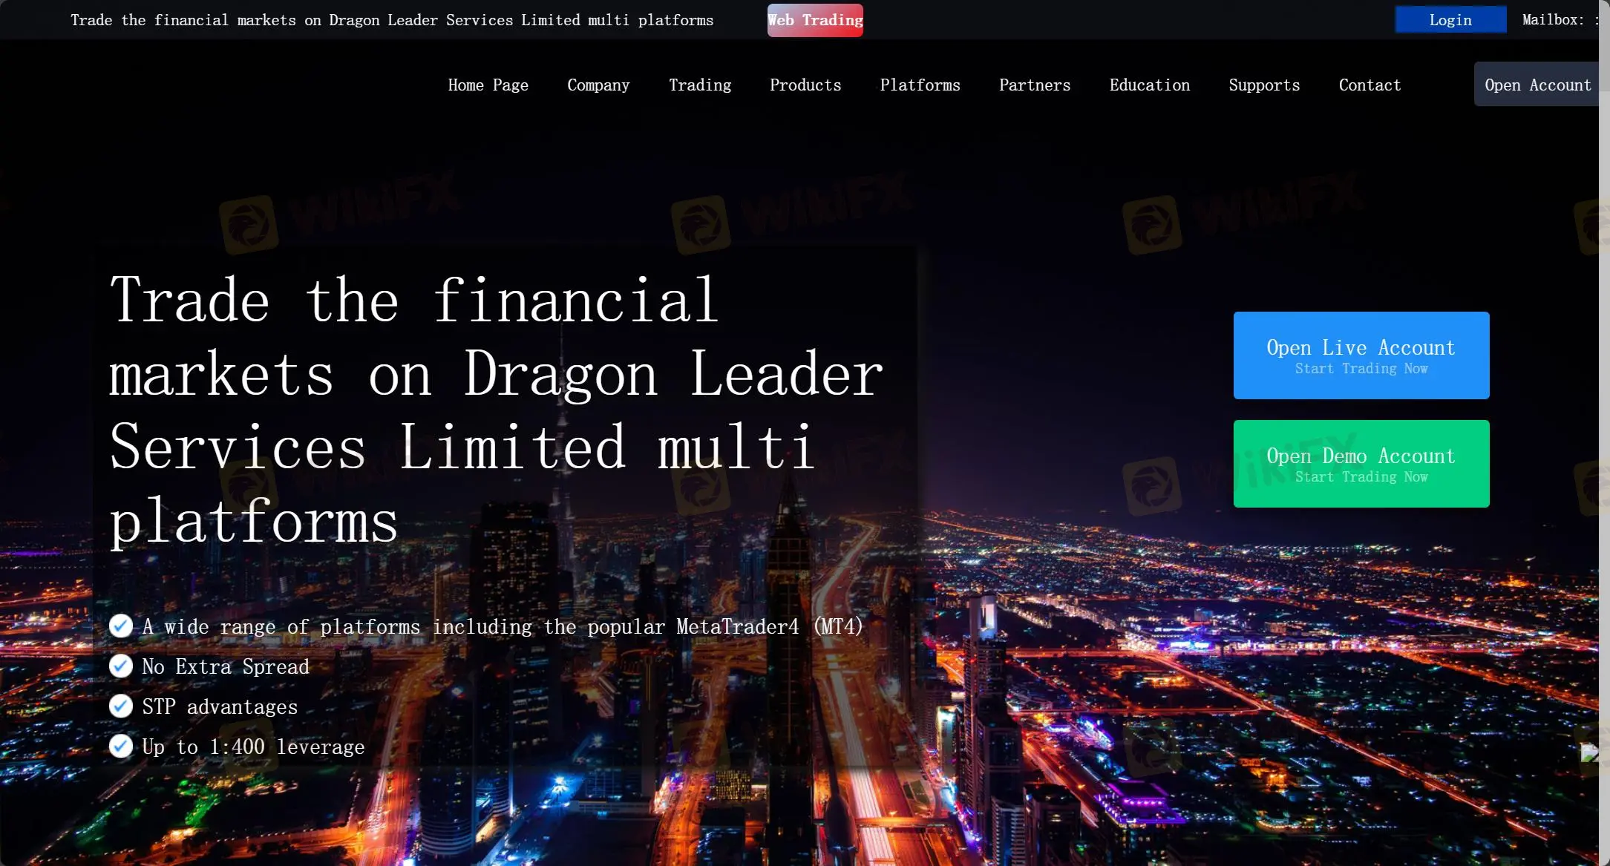Expand the Products navigation dropdown

(x=805, y=85)
